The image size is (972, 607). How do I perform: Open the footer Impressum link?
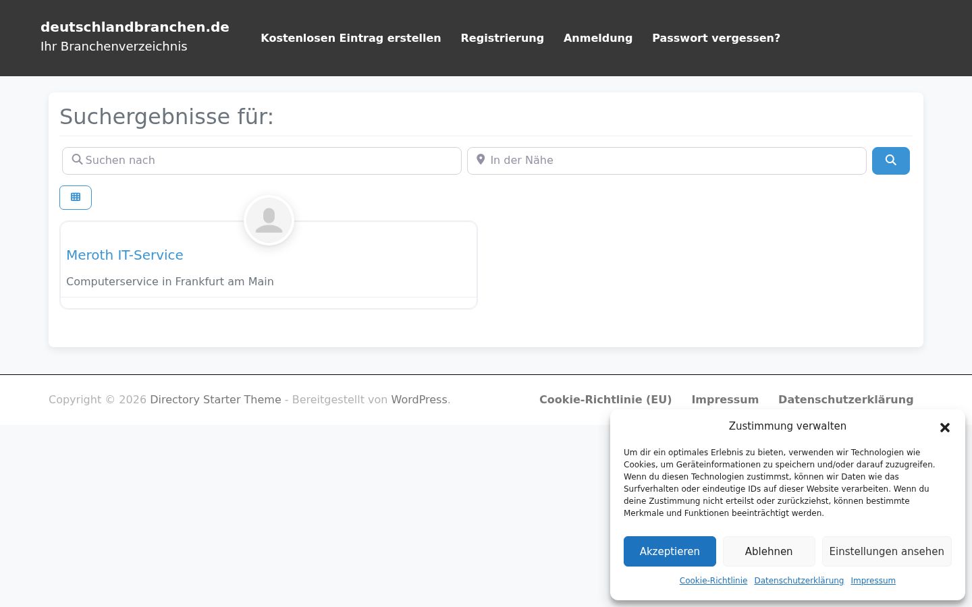click(725, 399)
